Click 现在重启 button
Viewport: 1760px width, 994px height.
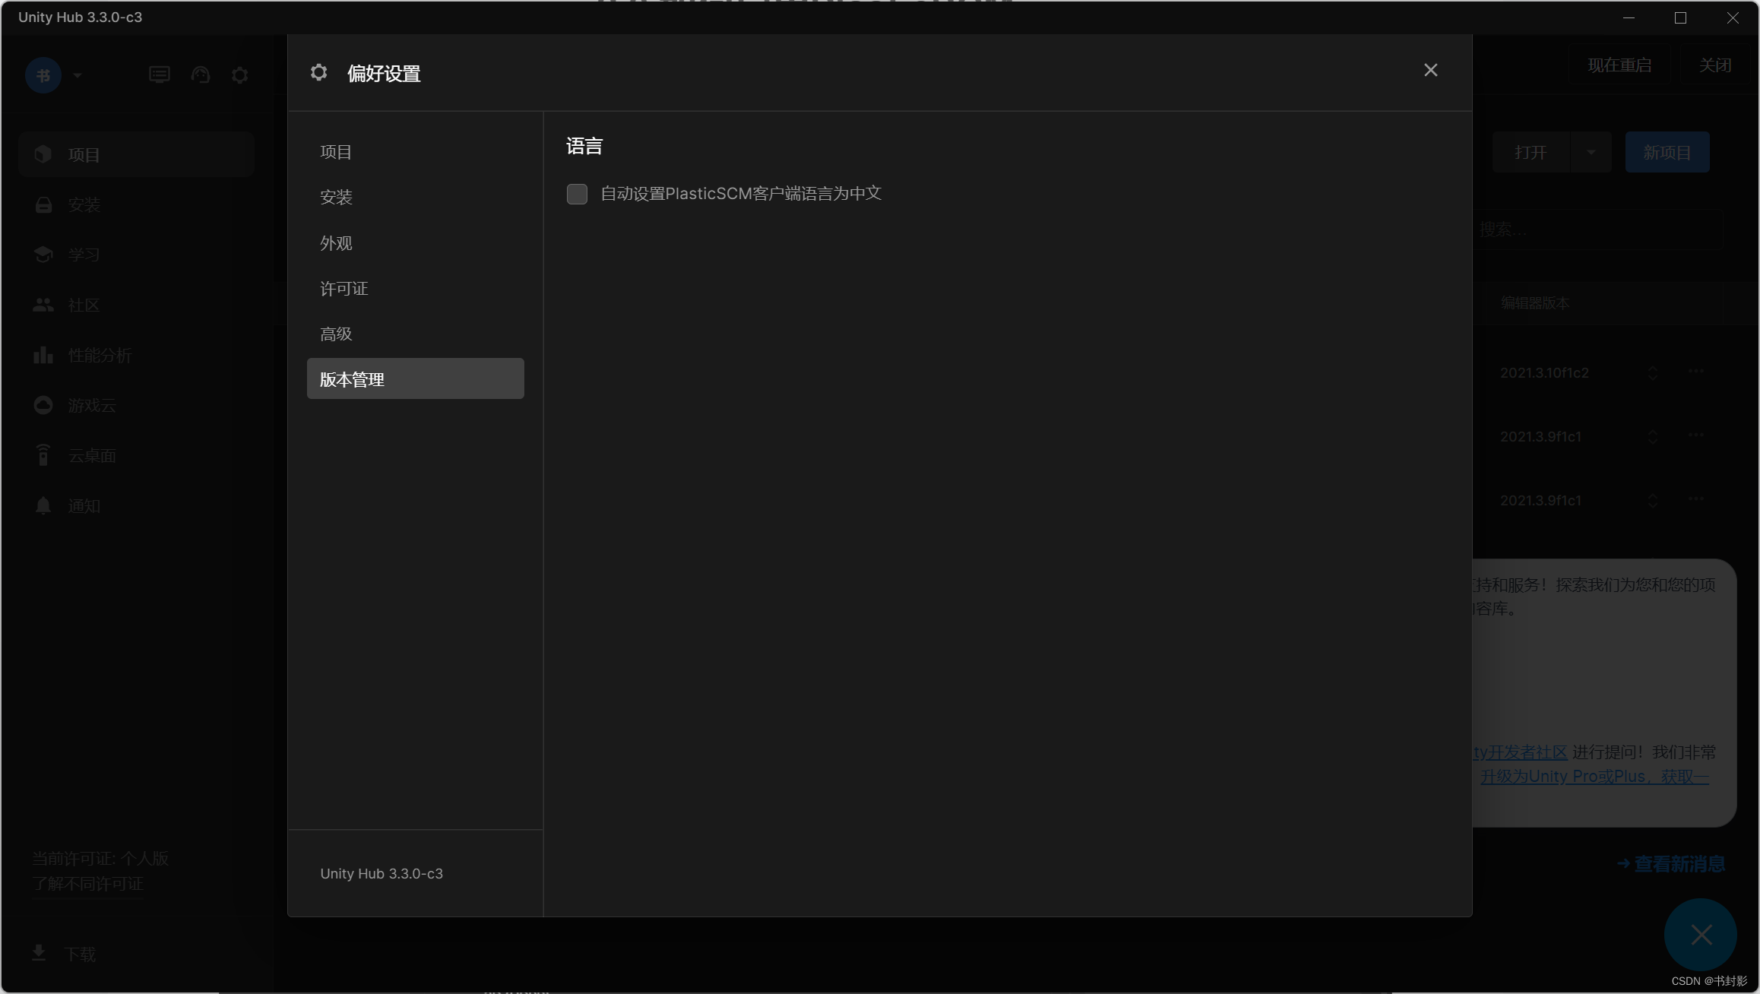tap(1619, 65)
